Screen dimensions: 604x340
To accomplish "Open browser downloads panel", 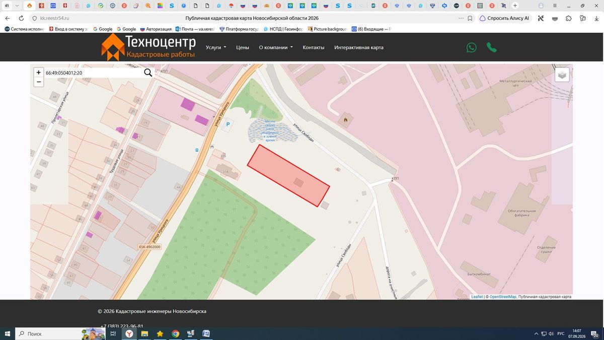I will pyautogui.click(x=596, y=18).
